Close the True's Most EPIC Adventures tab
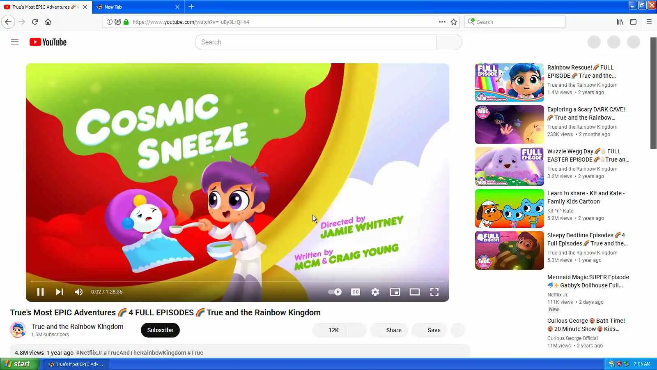 coord(85,7)
